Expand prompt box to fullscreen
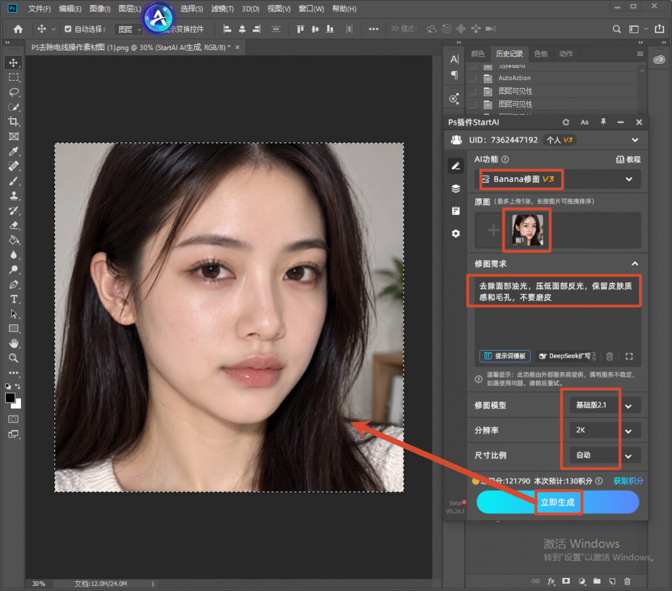The width and height of the screenshot is (672, 591). pyautogui.click(x=629, y=356)
